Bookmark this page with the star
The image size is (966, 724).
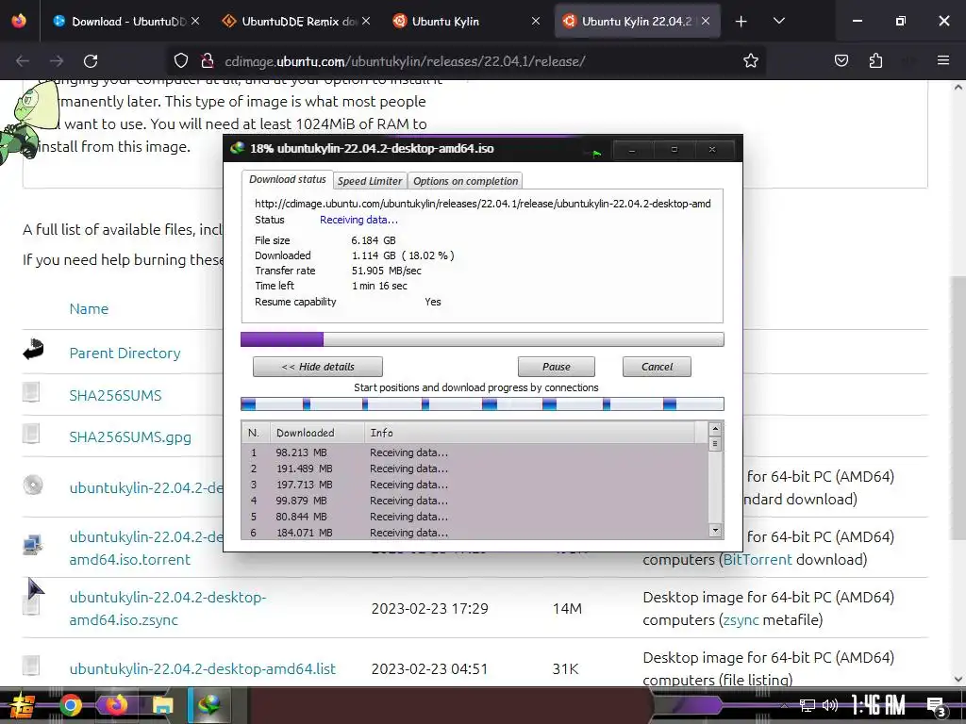pyautogui.click(x=750, y=61)
